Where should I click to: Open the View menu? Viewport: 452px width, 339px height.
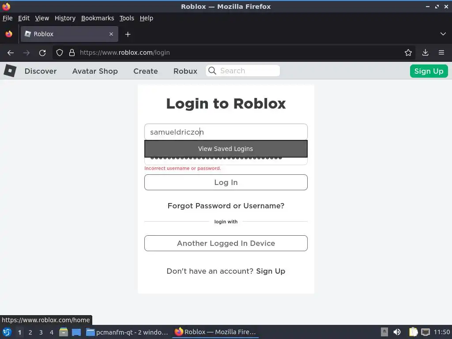[42, 18]
